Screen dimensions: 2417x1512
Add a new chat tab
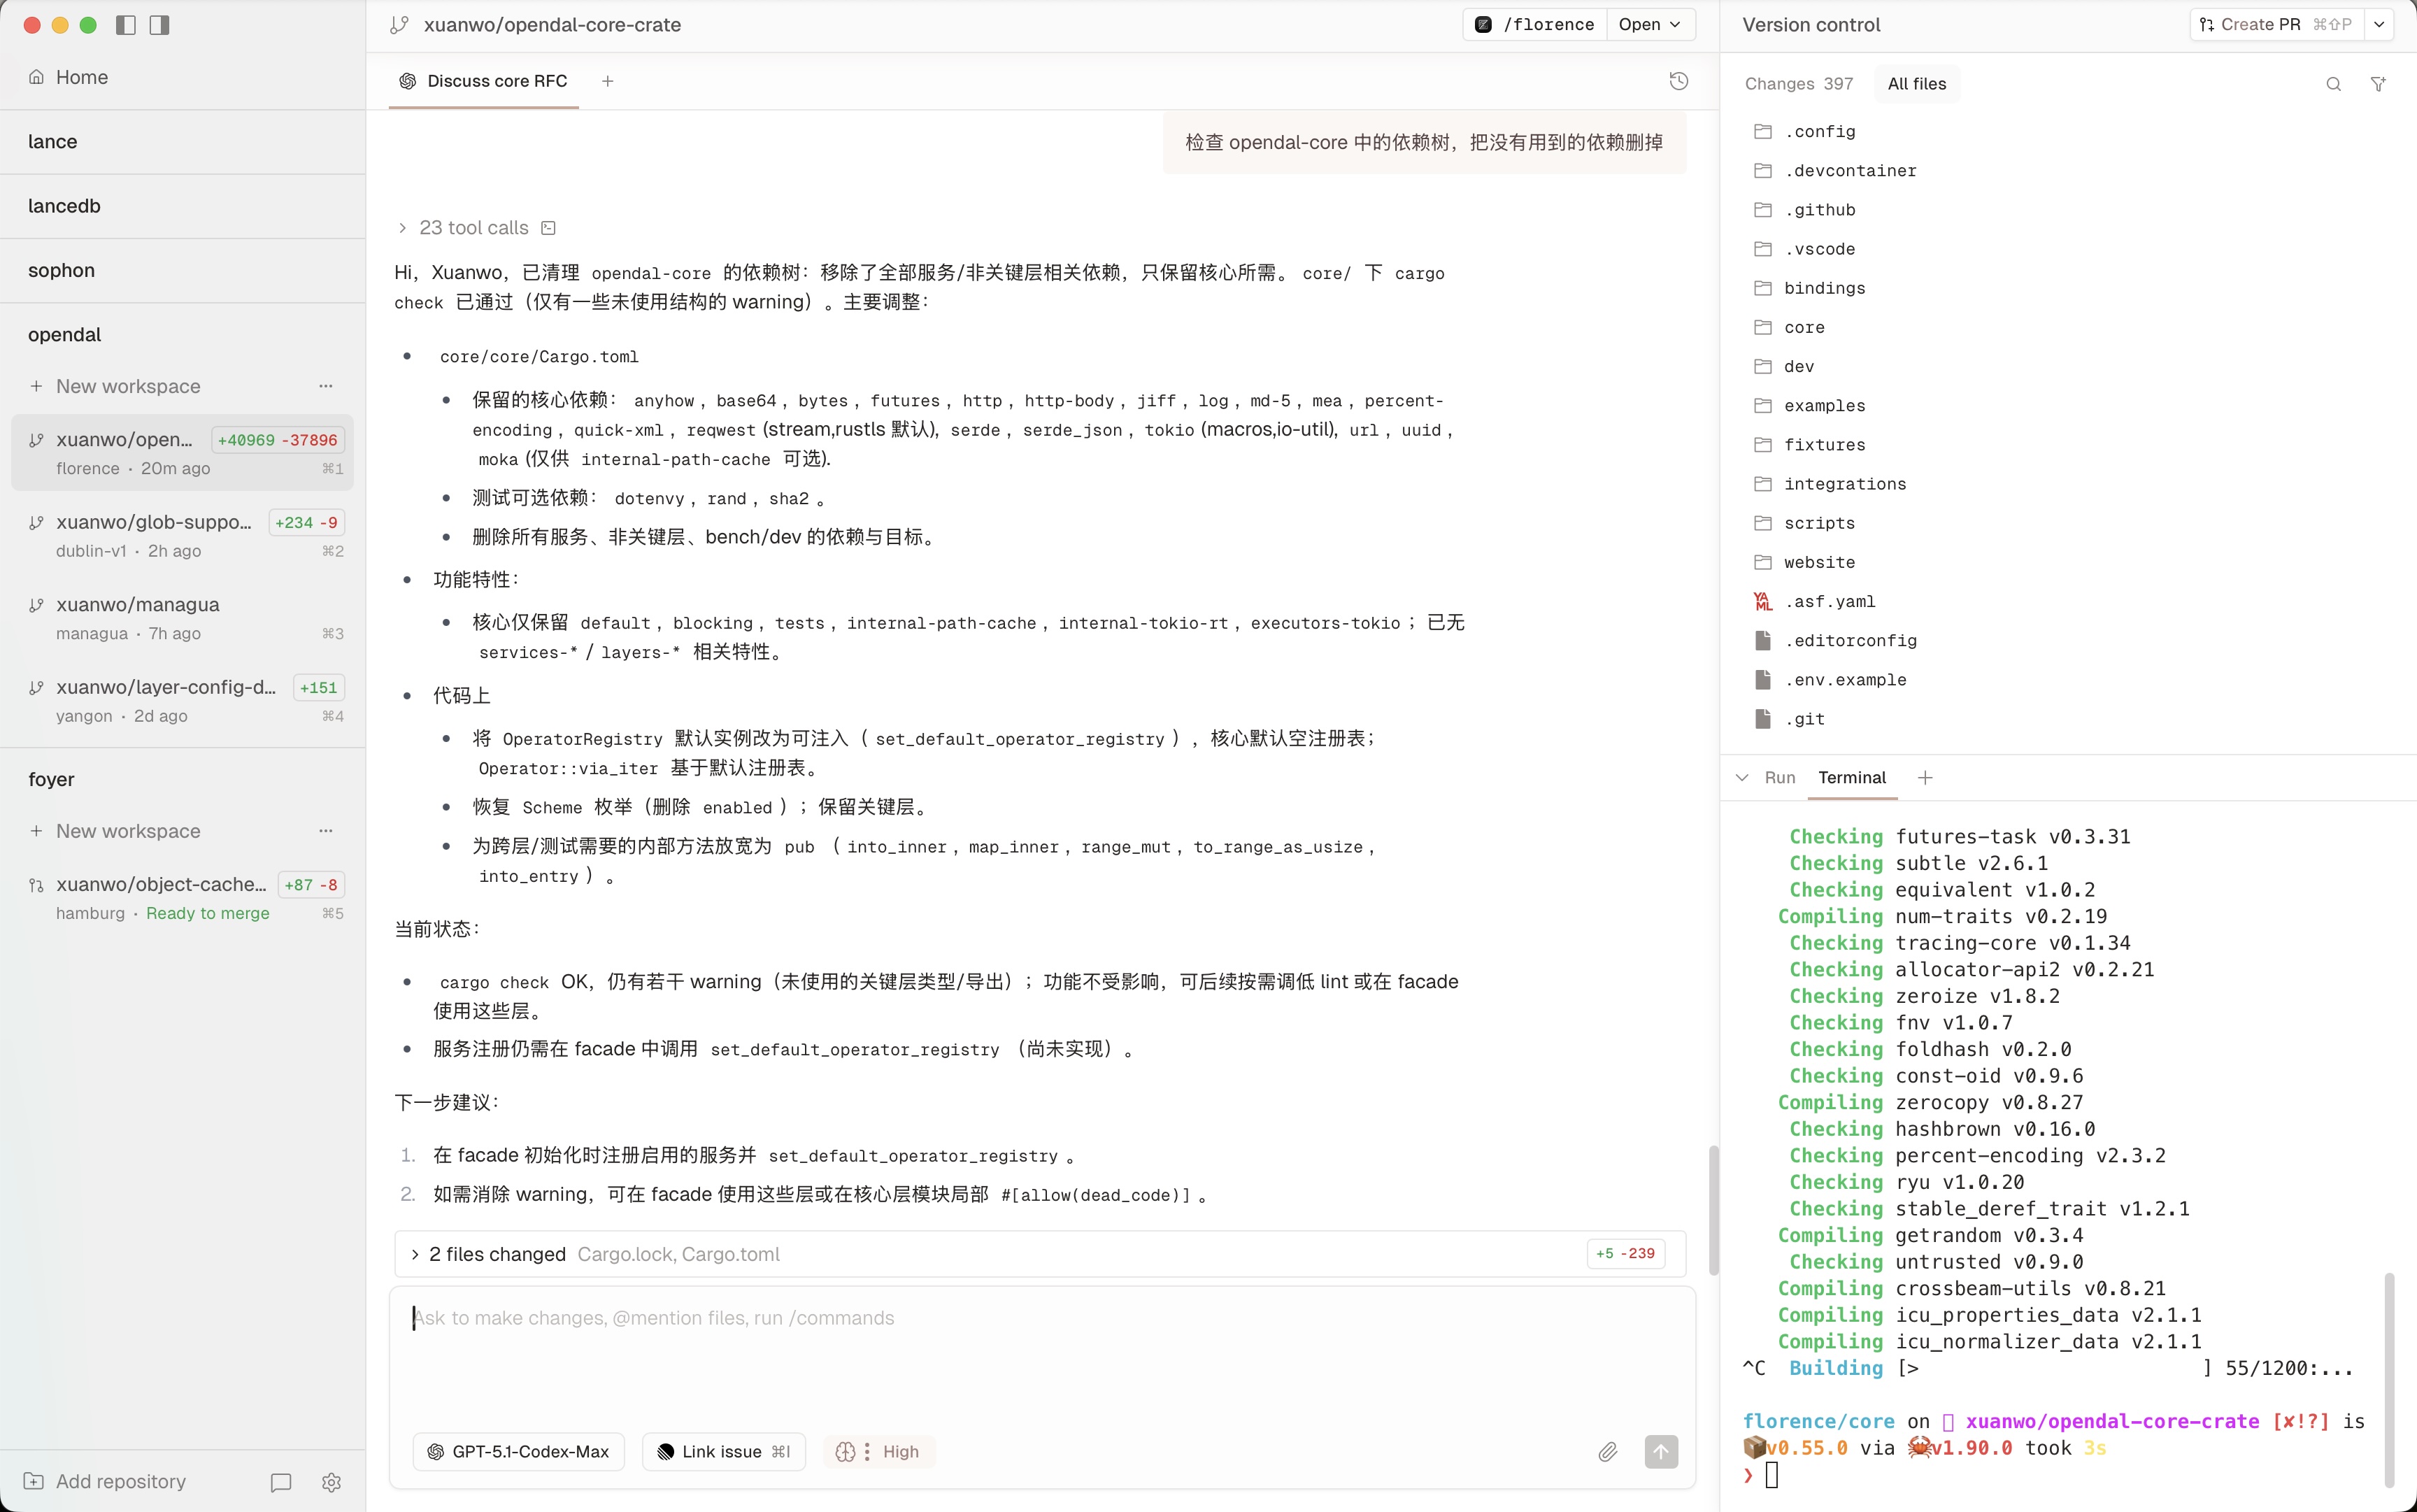pos(608,81)
